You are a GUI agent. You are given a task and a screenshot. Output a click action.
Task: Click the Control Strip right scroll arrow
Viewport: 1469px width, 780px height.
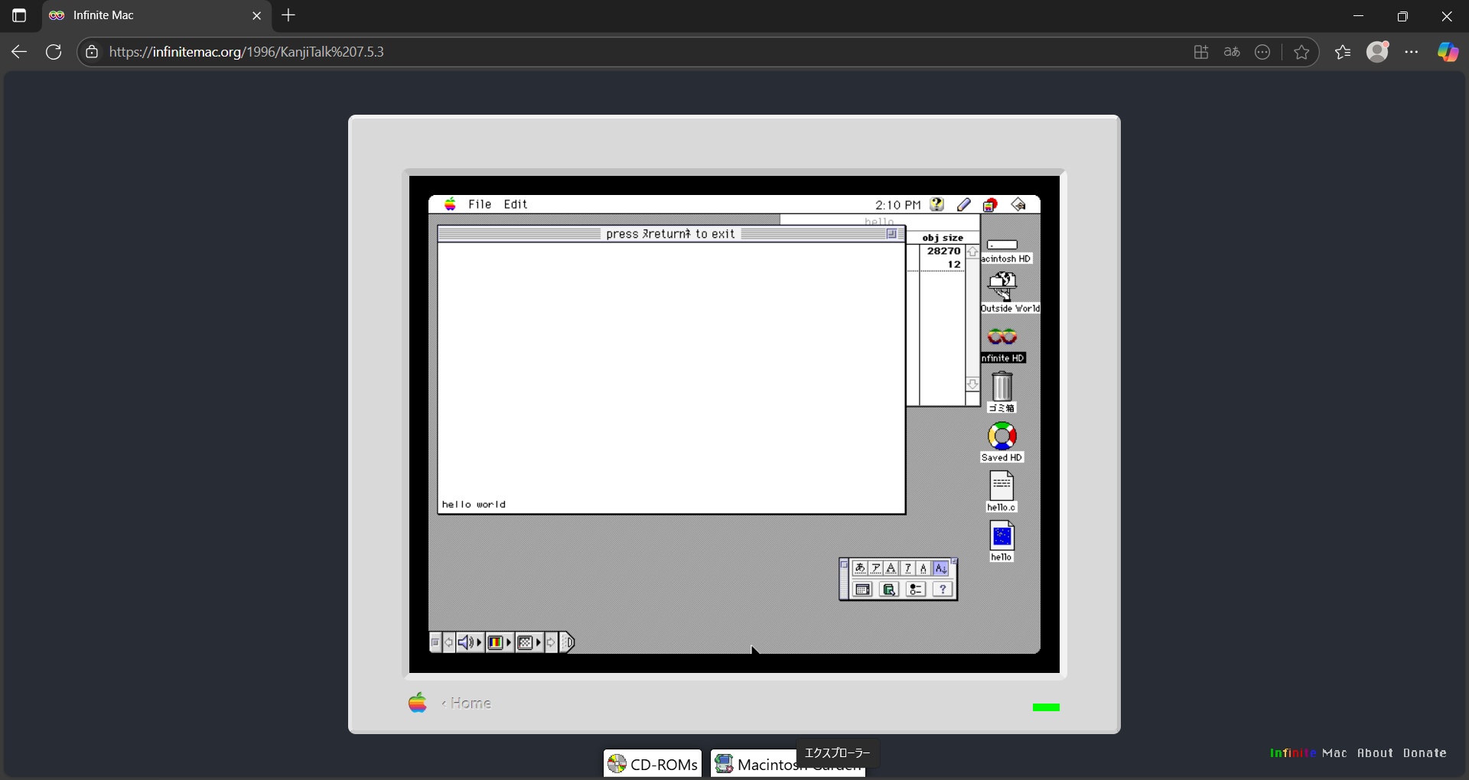pyautogui.click(x=551, y=642)
